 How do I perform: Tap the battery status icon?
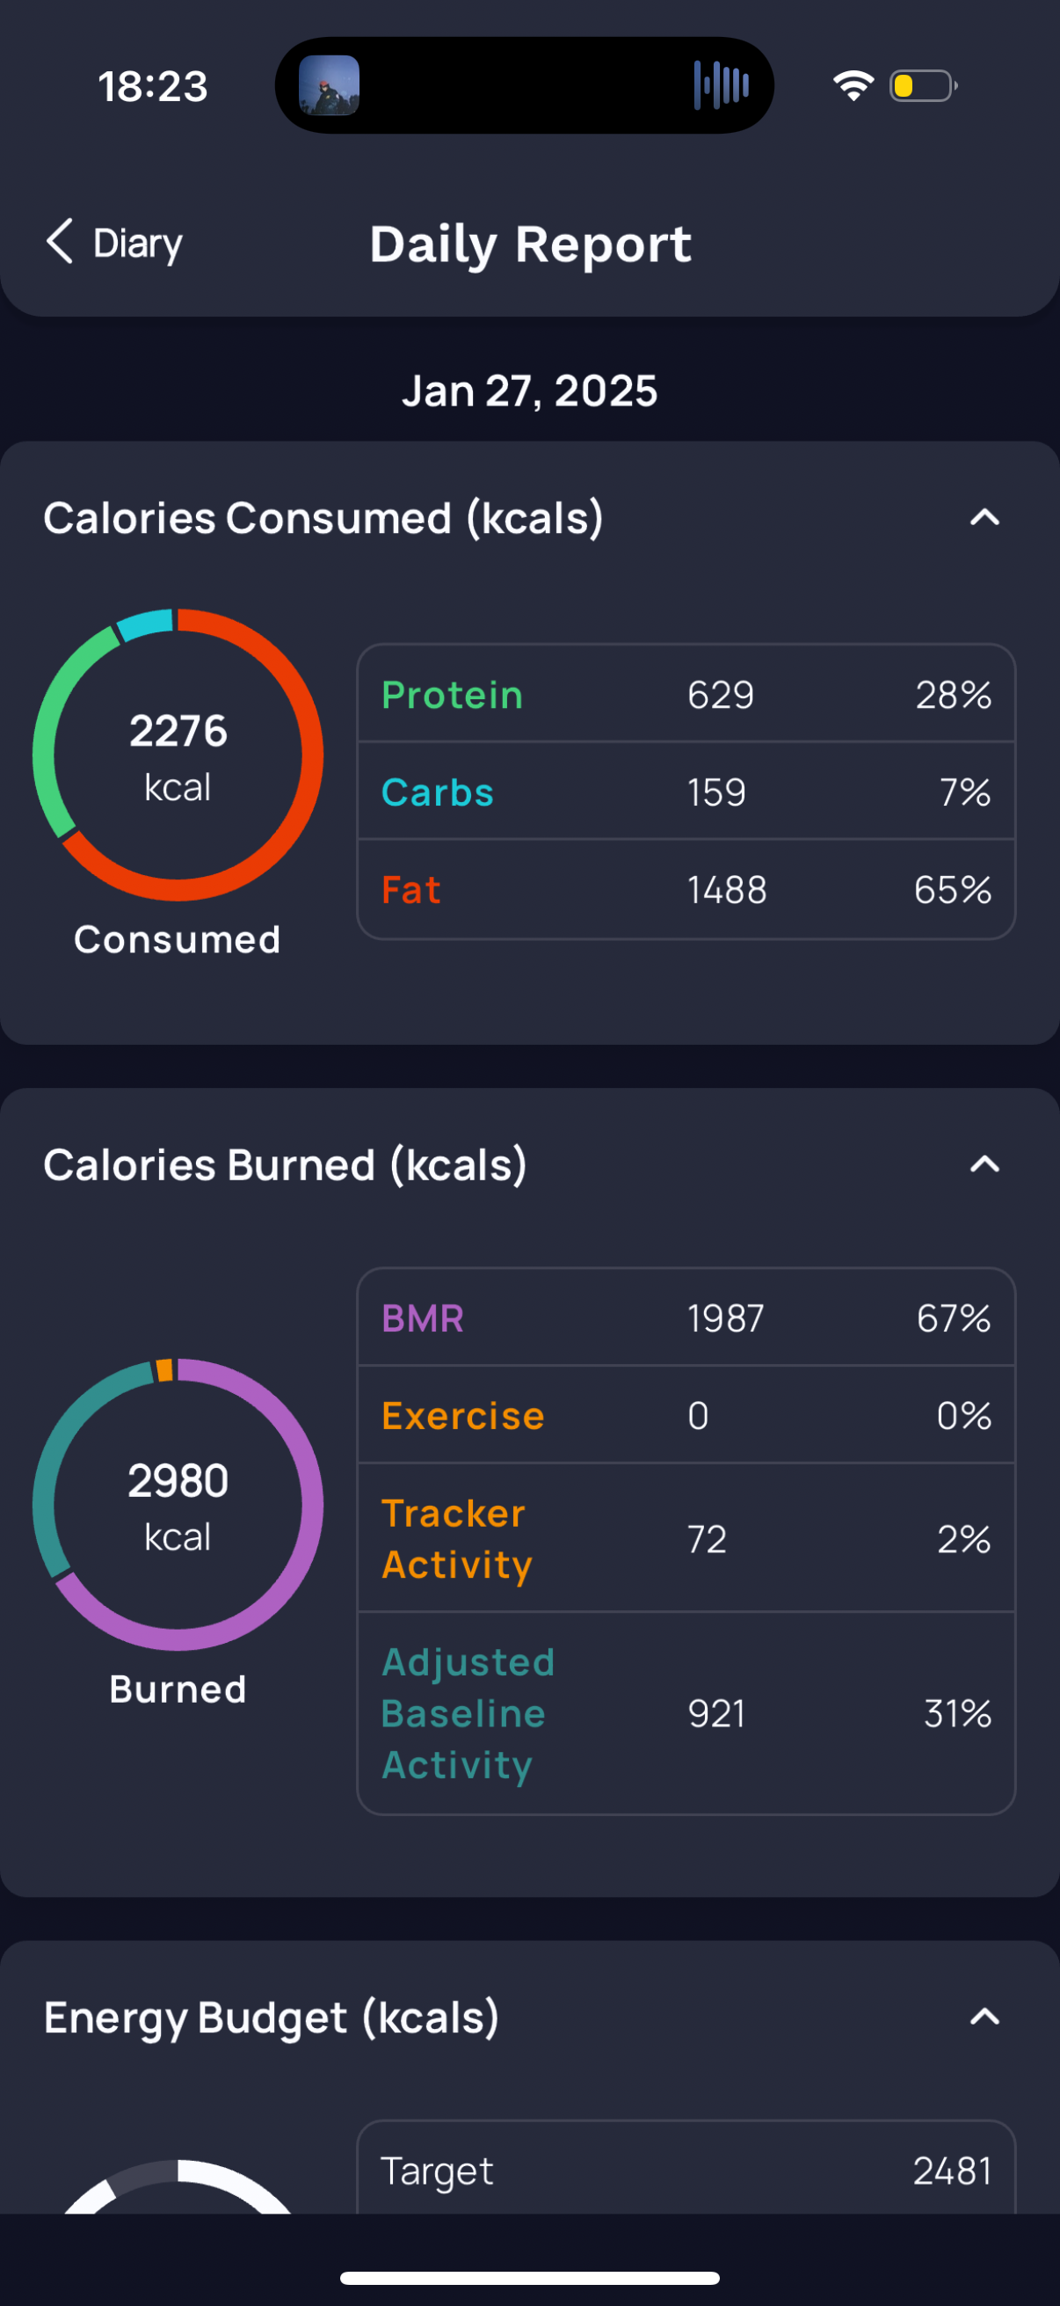coord(922,86)
